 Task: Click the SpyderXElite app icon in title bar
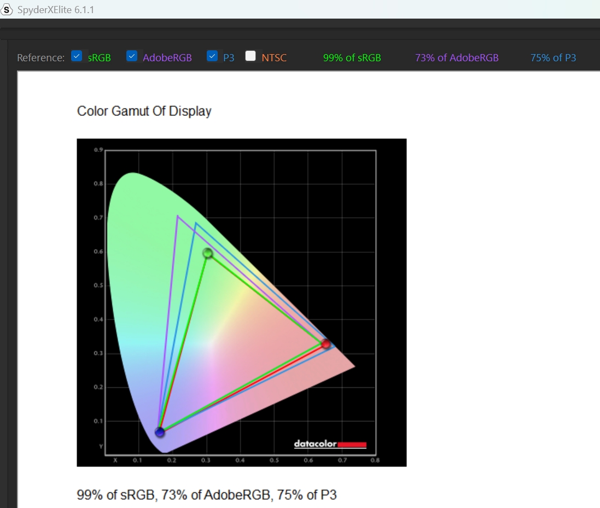click(x=7, y=10)
